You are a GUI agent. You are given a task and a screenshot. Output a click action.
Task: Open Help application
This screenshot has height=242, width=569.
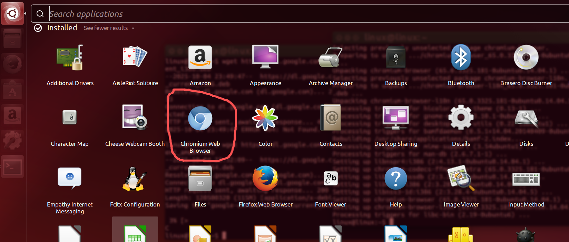(x=396, y=179)
